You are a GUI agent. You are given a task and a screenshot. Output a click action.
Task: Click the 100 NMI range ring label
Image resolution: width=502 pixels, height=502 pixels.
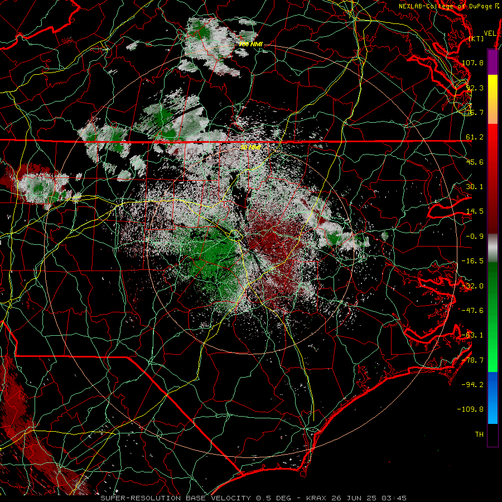250,45
